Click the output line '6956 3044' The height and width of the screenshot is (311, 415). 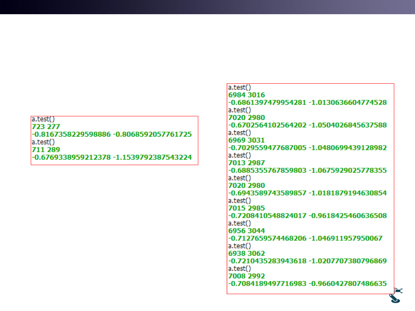pyautogui.click(x=246, y=231)
